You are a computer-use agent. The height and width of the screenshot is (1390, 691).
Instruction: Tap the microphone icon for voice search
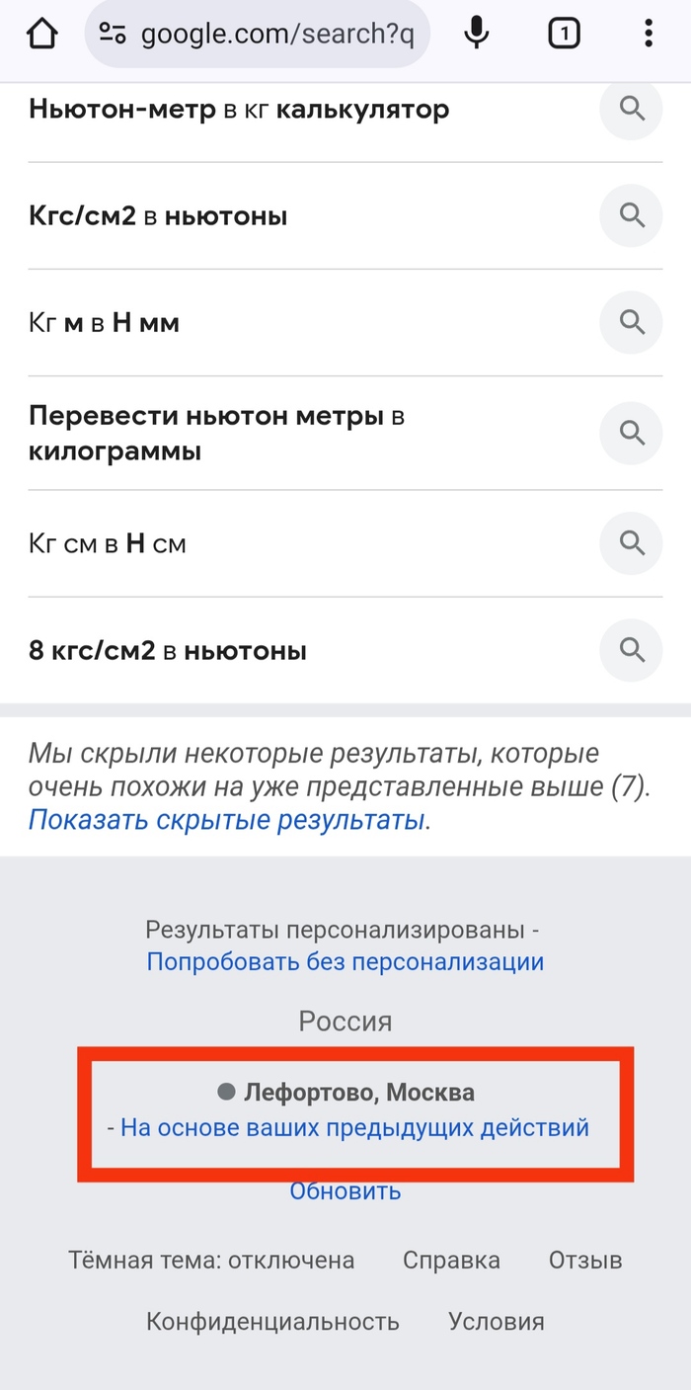(477, 33)
